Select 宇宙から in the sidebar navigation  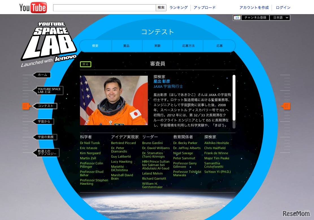click(44, 121)
